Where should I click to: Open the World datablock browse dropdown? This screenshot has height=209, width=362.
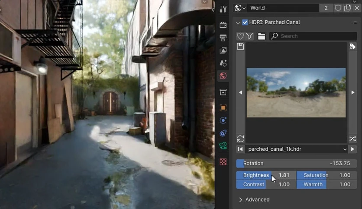(240, 8)
